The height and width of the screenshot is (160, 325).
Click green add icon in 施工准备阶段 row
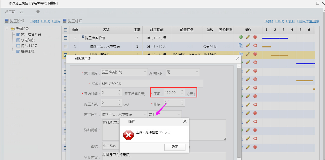pyautogui.click(x=241, y=37)
